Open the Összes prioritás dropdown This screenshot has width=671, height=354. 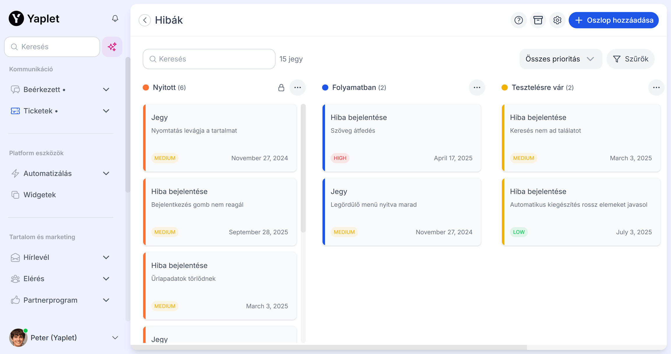coord(560,59)
